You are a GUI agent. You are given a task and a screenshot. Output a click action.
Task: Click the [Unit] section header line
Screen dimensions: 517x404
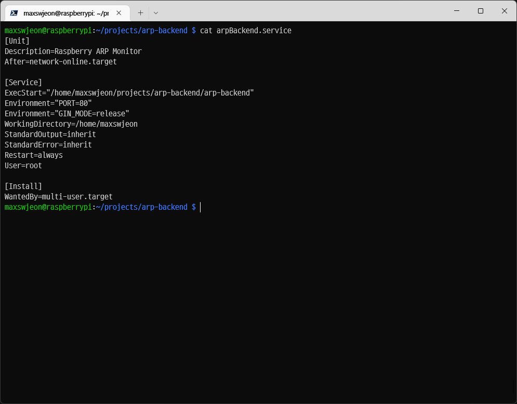tap(17, 41)
